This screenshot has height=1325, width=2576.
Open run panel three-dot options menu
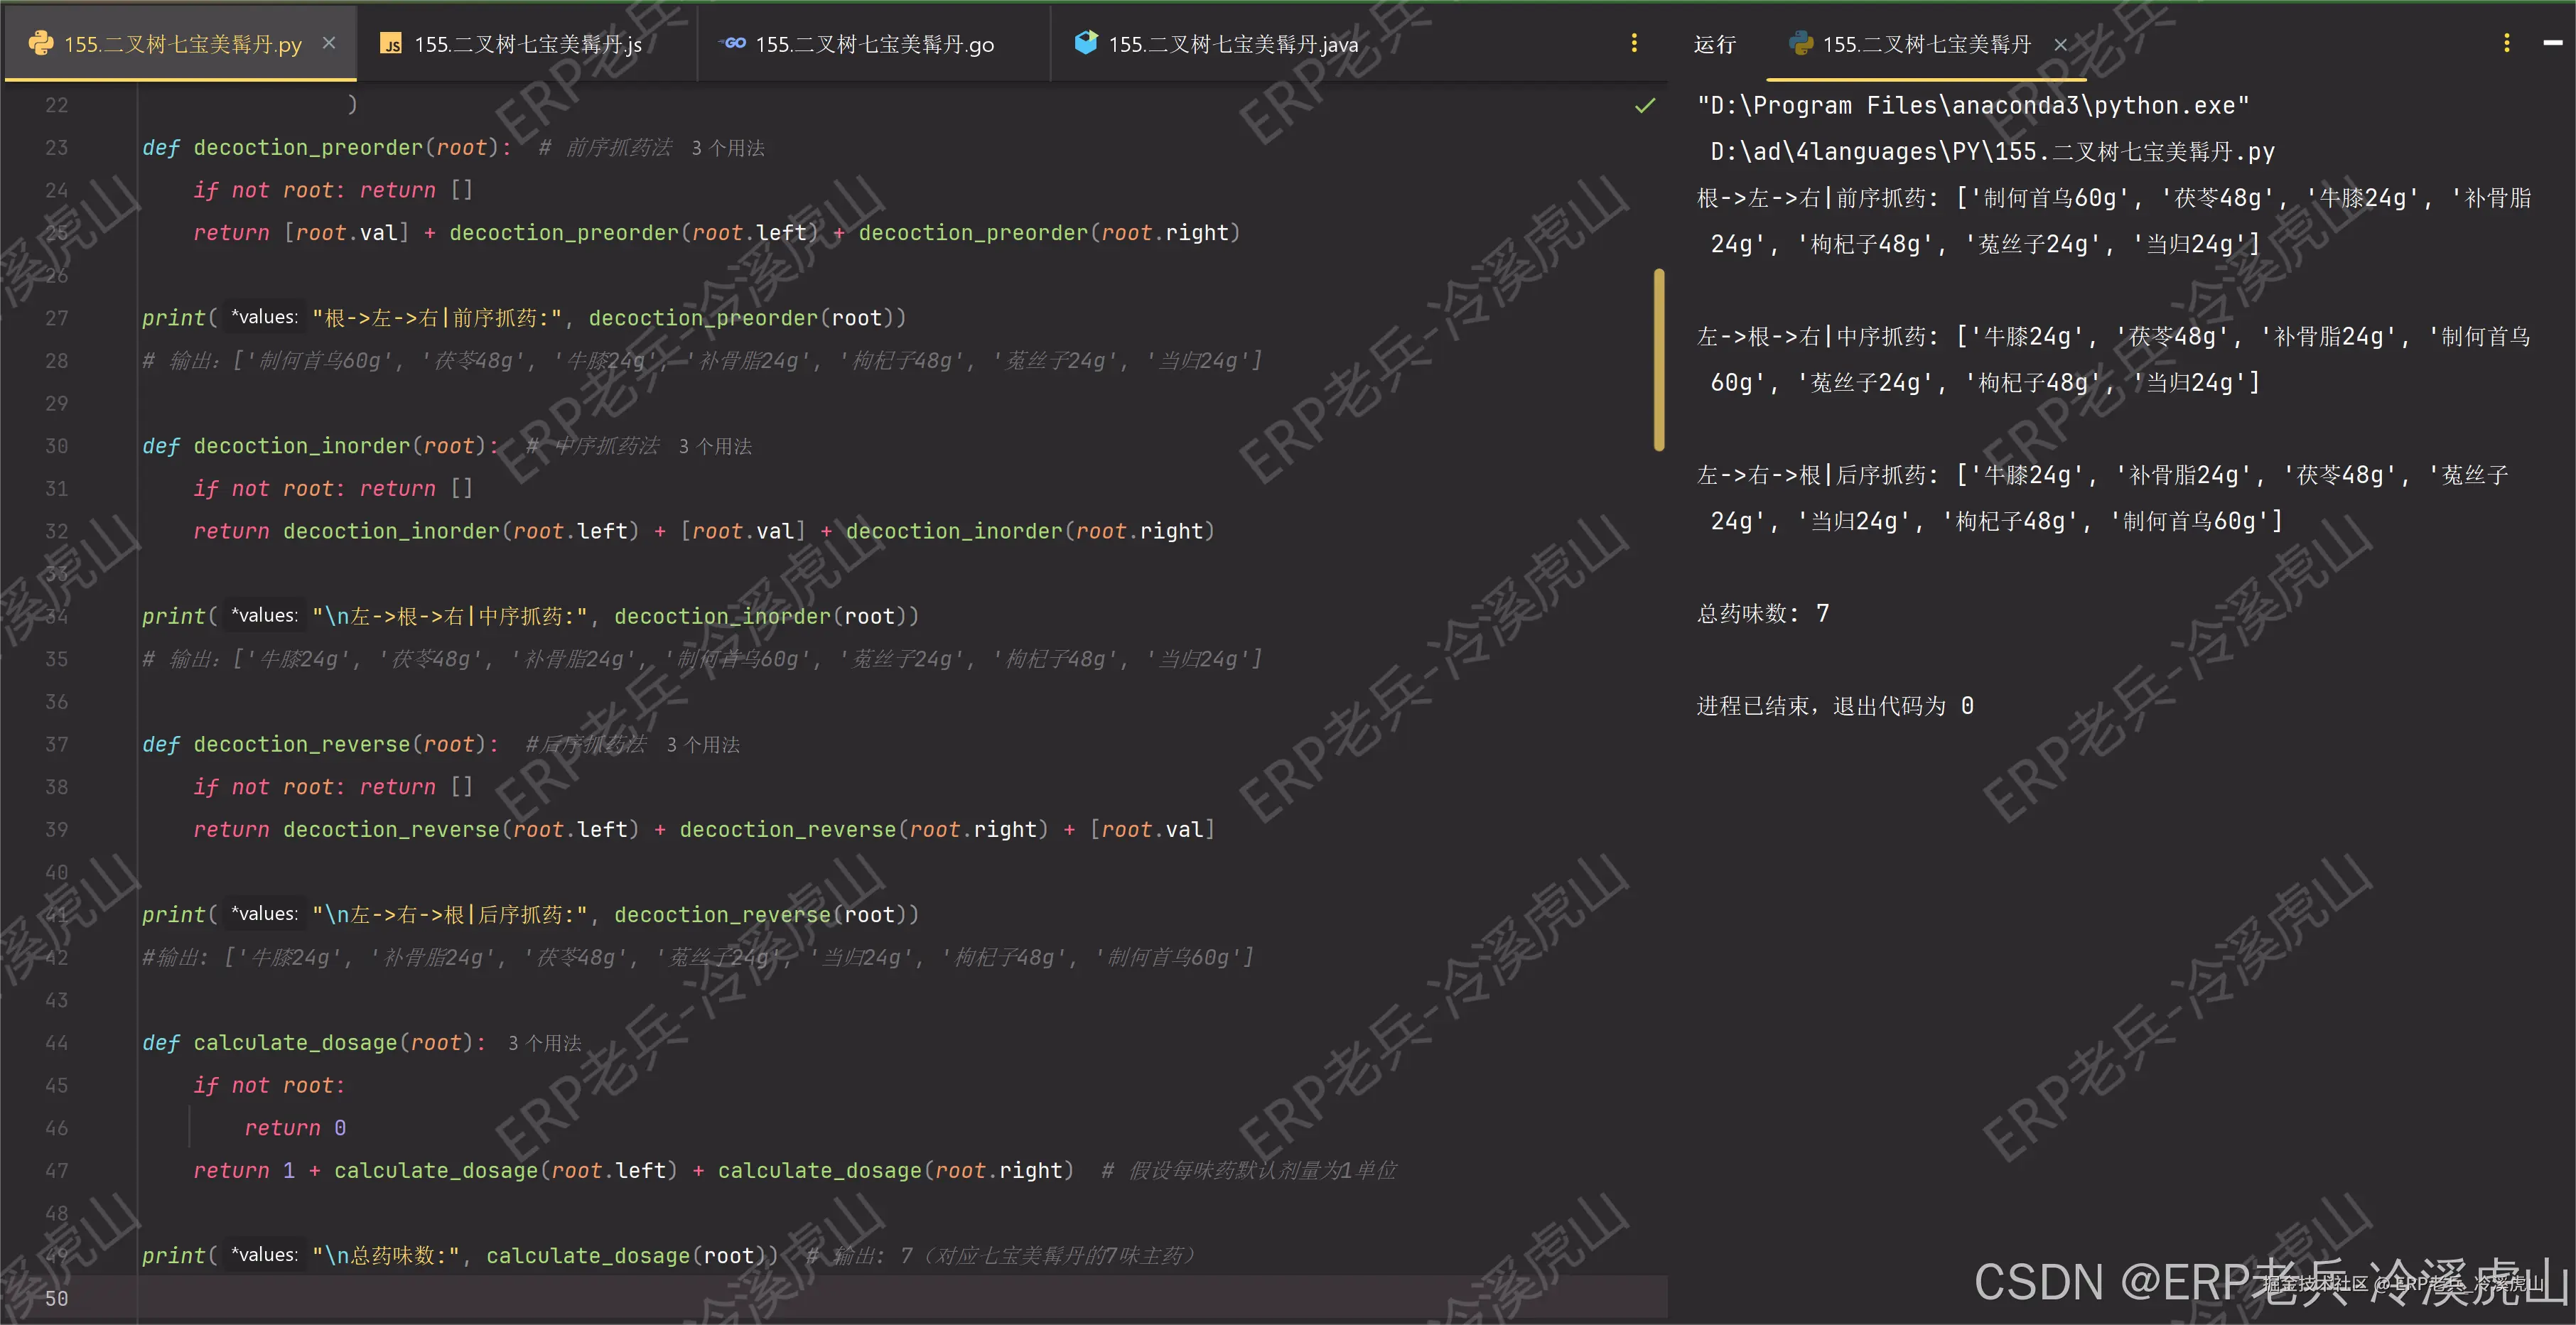2506,43
